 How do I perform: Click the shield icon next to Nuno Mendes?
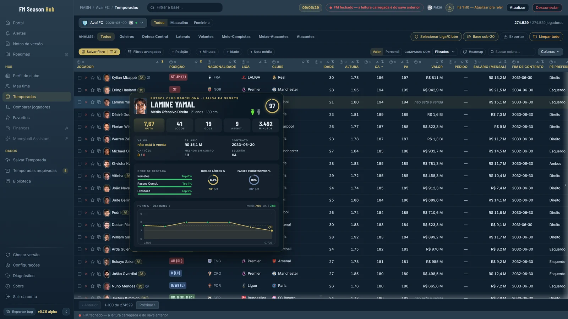(147, 286)
